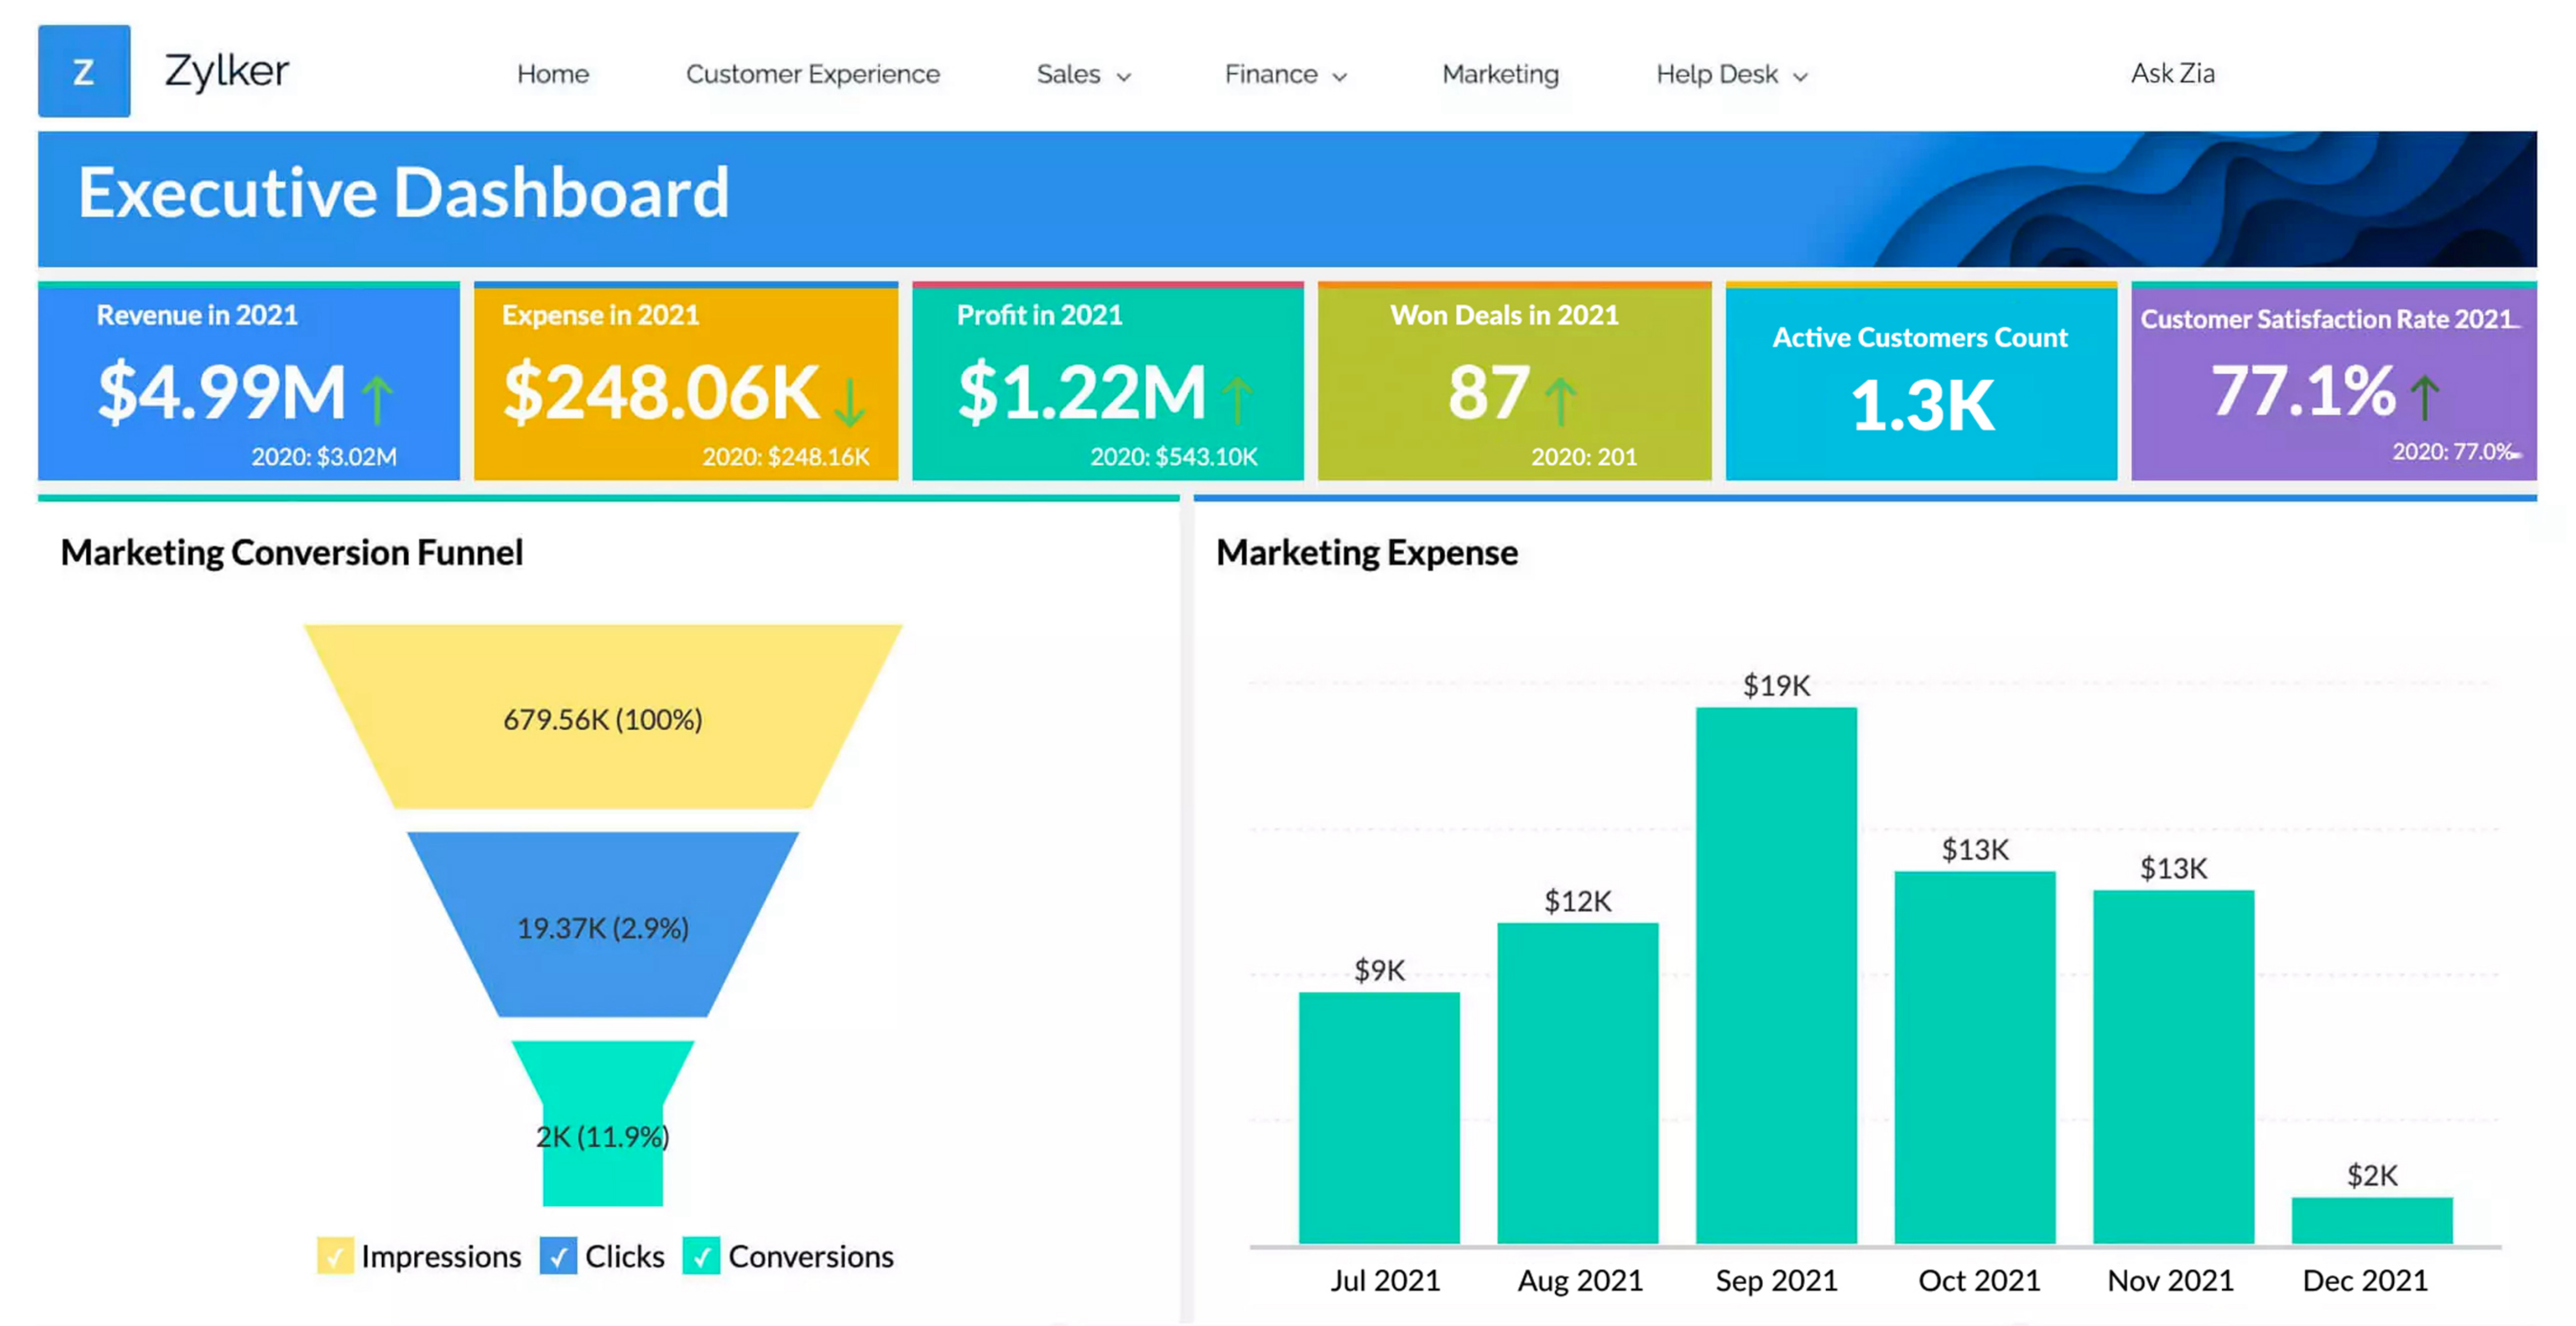Toggle the Impressions legend checkbox
This screenshot has height=1326, width=2576.
coord(335,1256)
